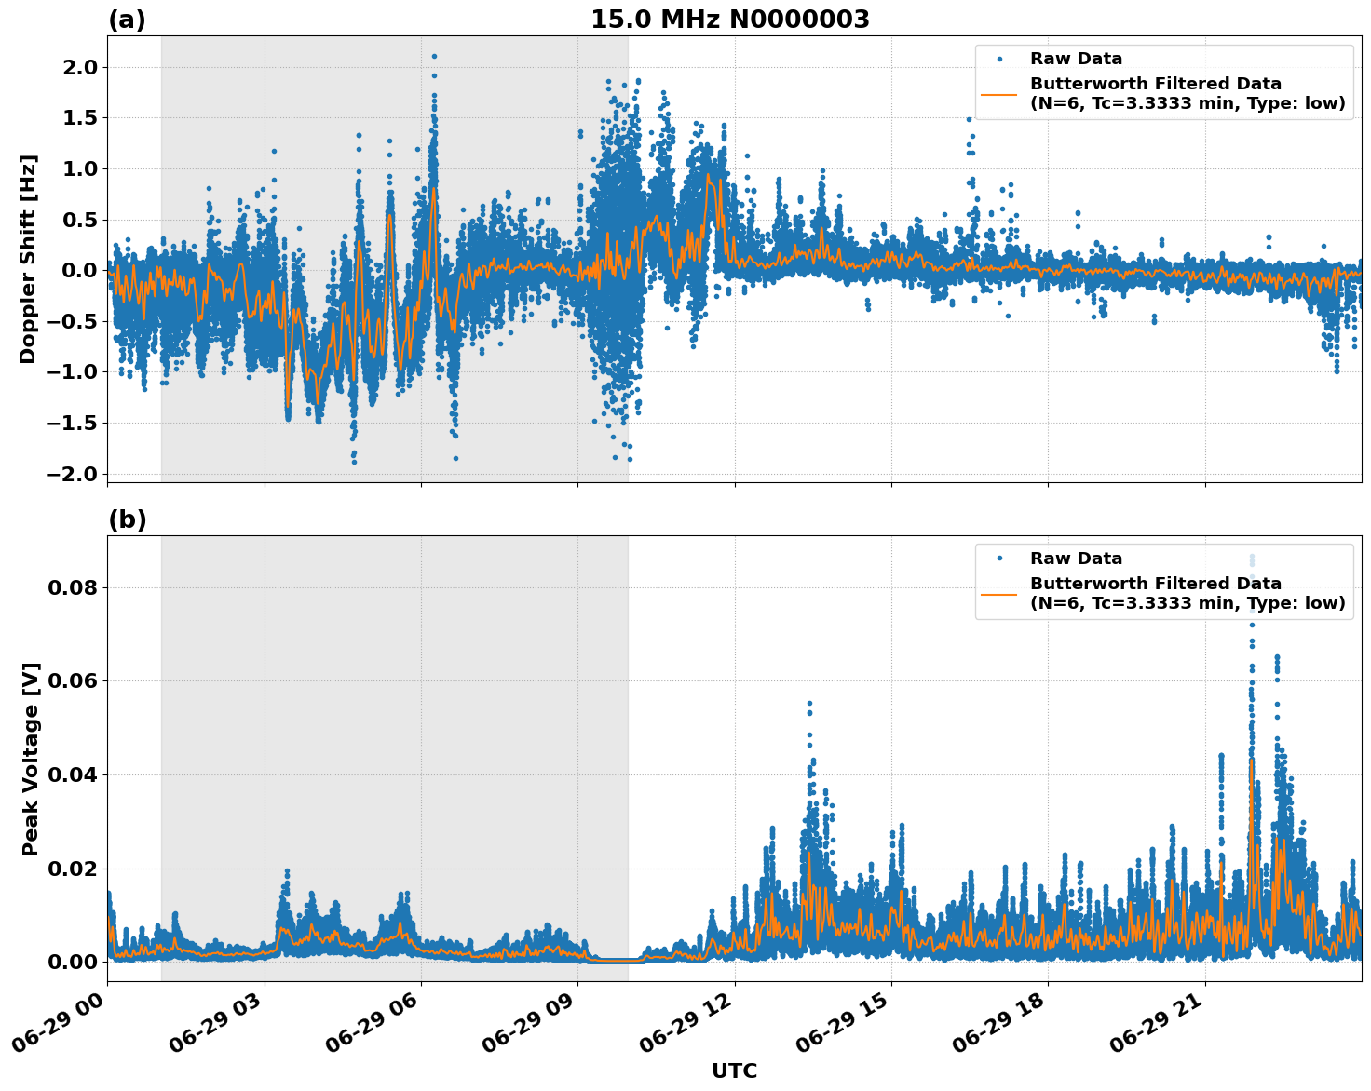Image resolution: width=1371 pixels, height=1091 pixels.
Task: Click the tallest Peak Voltage spike near 06-29 22
Action: 1250,626
